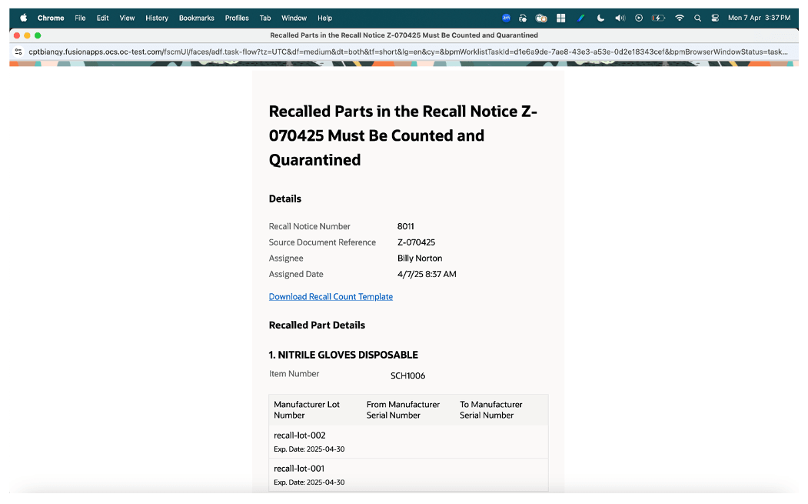Click the Recalled Part Details heading

pyautogui.click(x=317, y=325)
